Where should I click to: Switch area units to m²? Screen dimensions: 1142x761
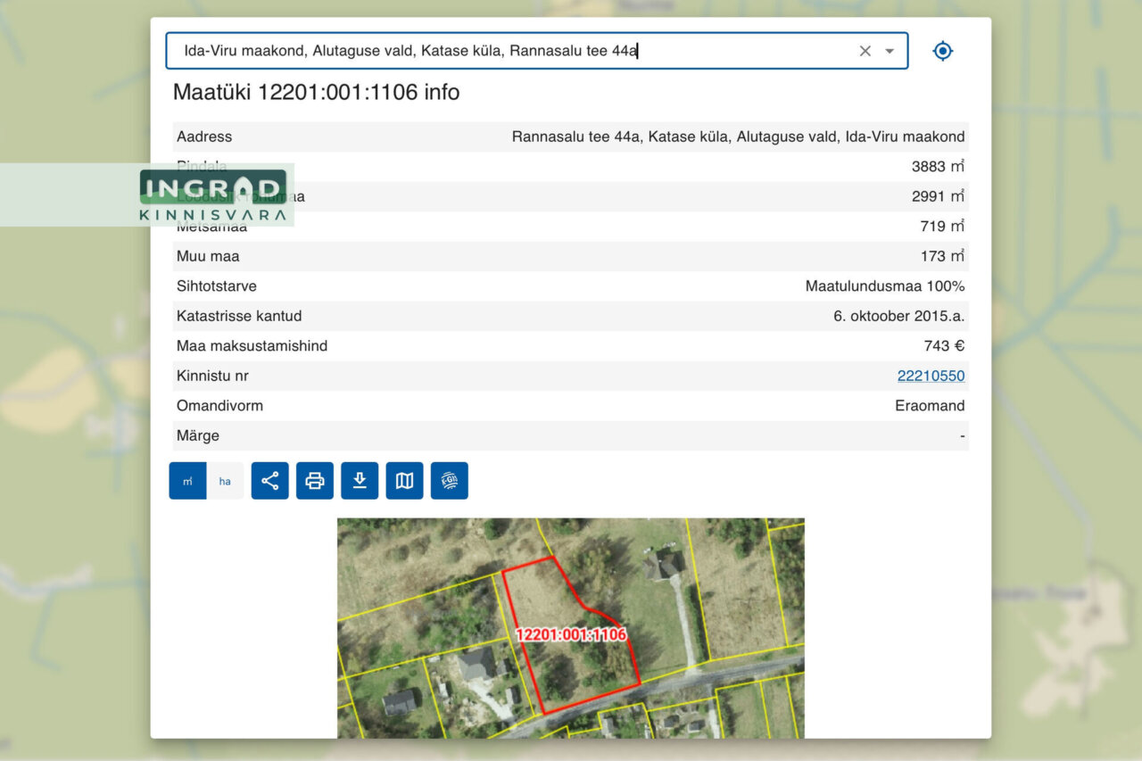tap(188, 481)
